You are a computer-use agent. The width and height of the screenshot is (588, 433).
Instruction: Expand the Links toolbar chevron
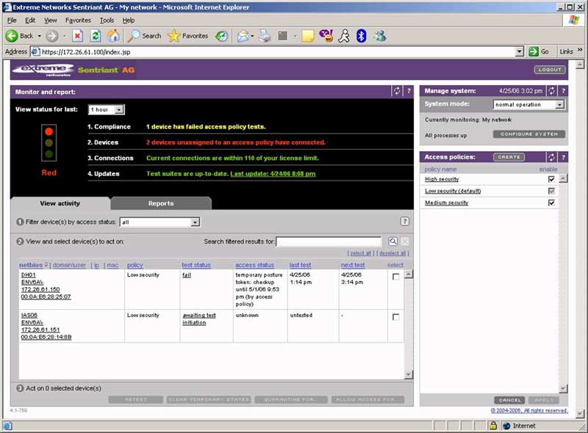(580, 50)
